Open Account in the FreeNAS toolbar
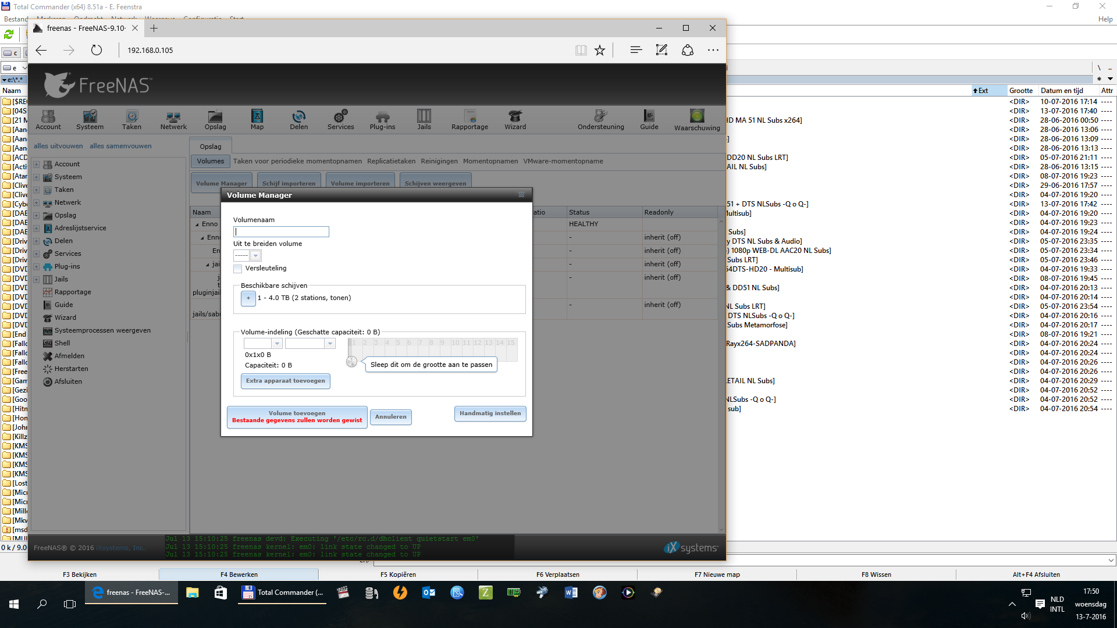 [48, 120]
